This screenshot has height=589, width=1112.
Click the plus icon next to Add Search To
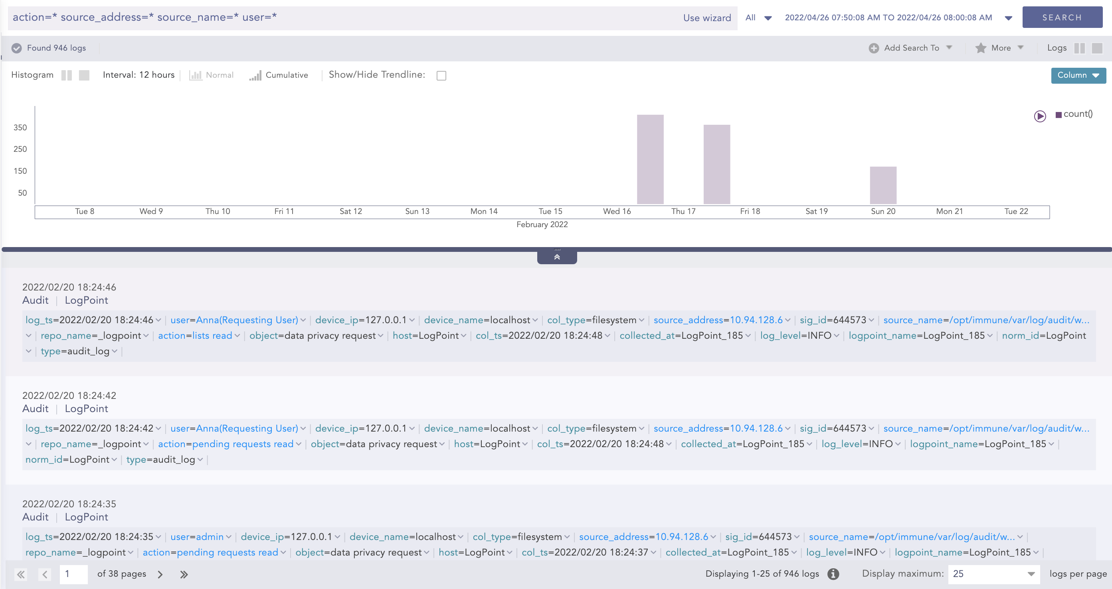click(x=874, y=48)
